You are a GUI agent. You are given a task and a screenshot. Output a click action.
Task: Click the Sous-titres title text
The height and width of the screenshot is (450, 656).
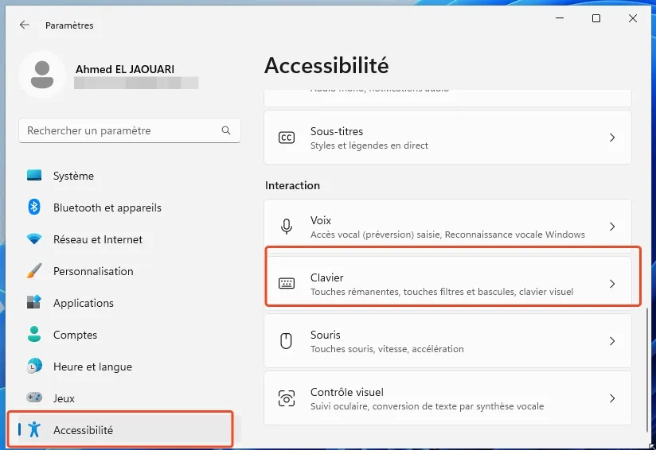click(337, 131)
